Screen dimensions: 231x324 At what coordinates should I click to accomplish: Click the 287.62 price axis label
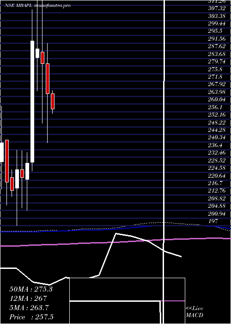click(217, 46)
